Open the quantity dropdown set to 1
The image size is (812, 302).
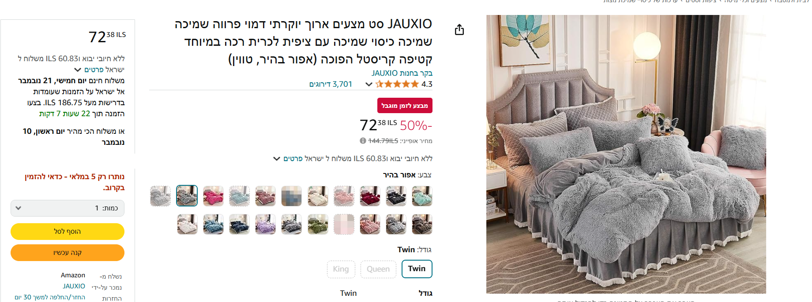68,208
